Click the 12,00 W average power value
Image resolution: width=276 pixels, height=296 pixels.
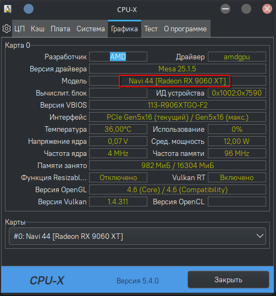pos(237,141)
